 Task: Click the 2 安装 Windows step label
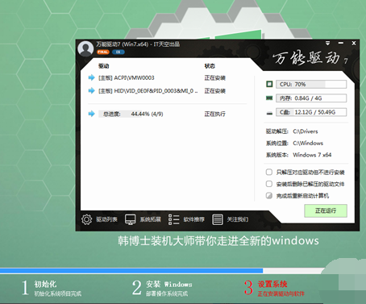click(162, 288)
